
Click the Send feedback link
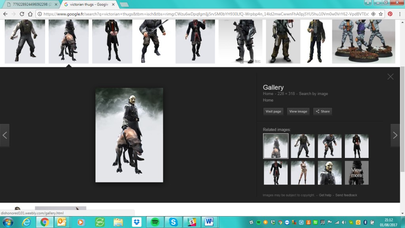[x=346, y=195]
